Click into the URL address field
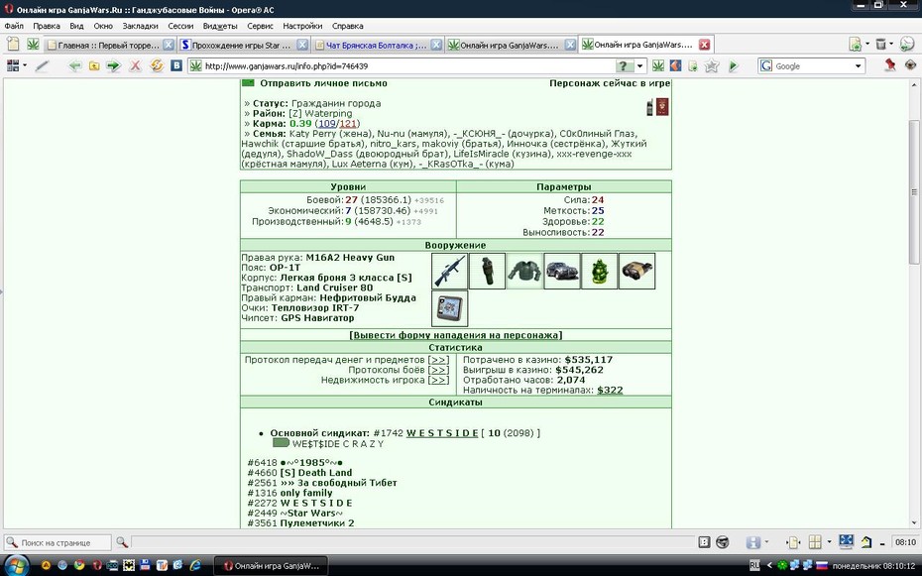The width and height of the screenshot is (922, 576). [x=408, y=65]
